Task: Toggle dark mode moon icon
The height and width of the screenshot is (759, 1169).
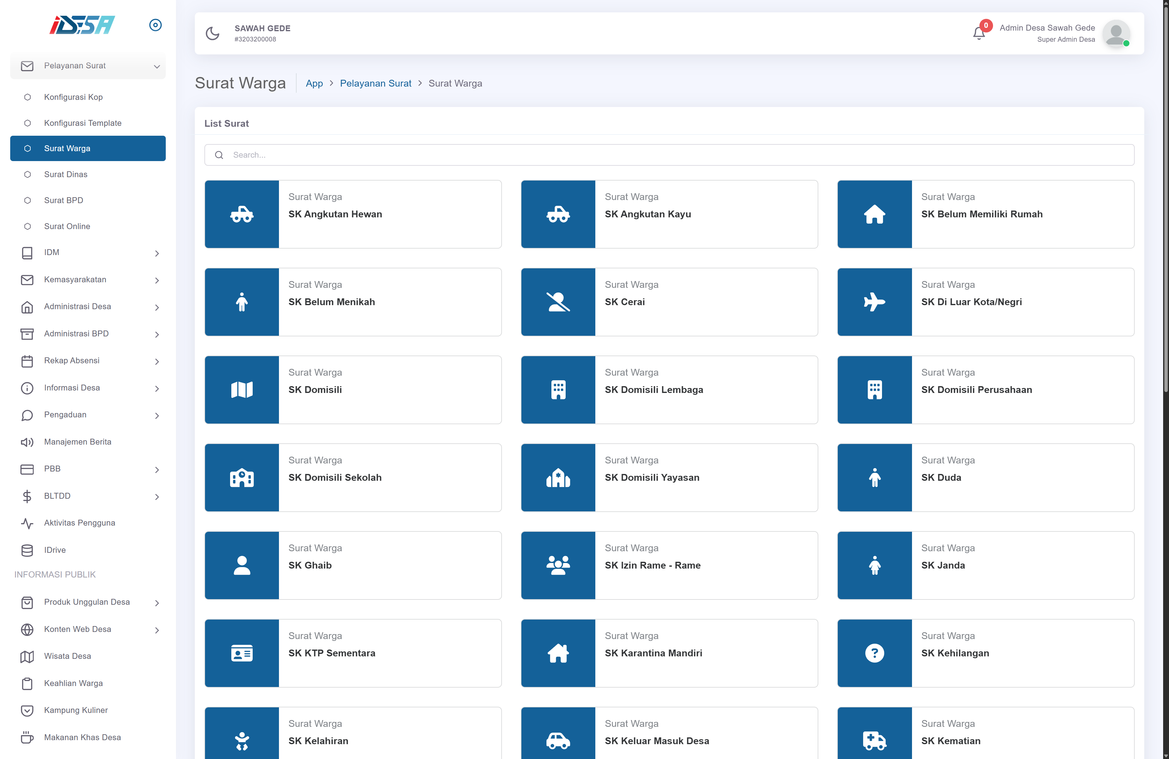Action: pos(212,33)
